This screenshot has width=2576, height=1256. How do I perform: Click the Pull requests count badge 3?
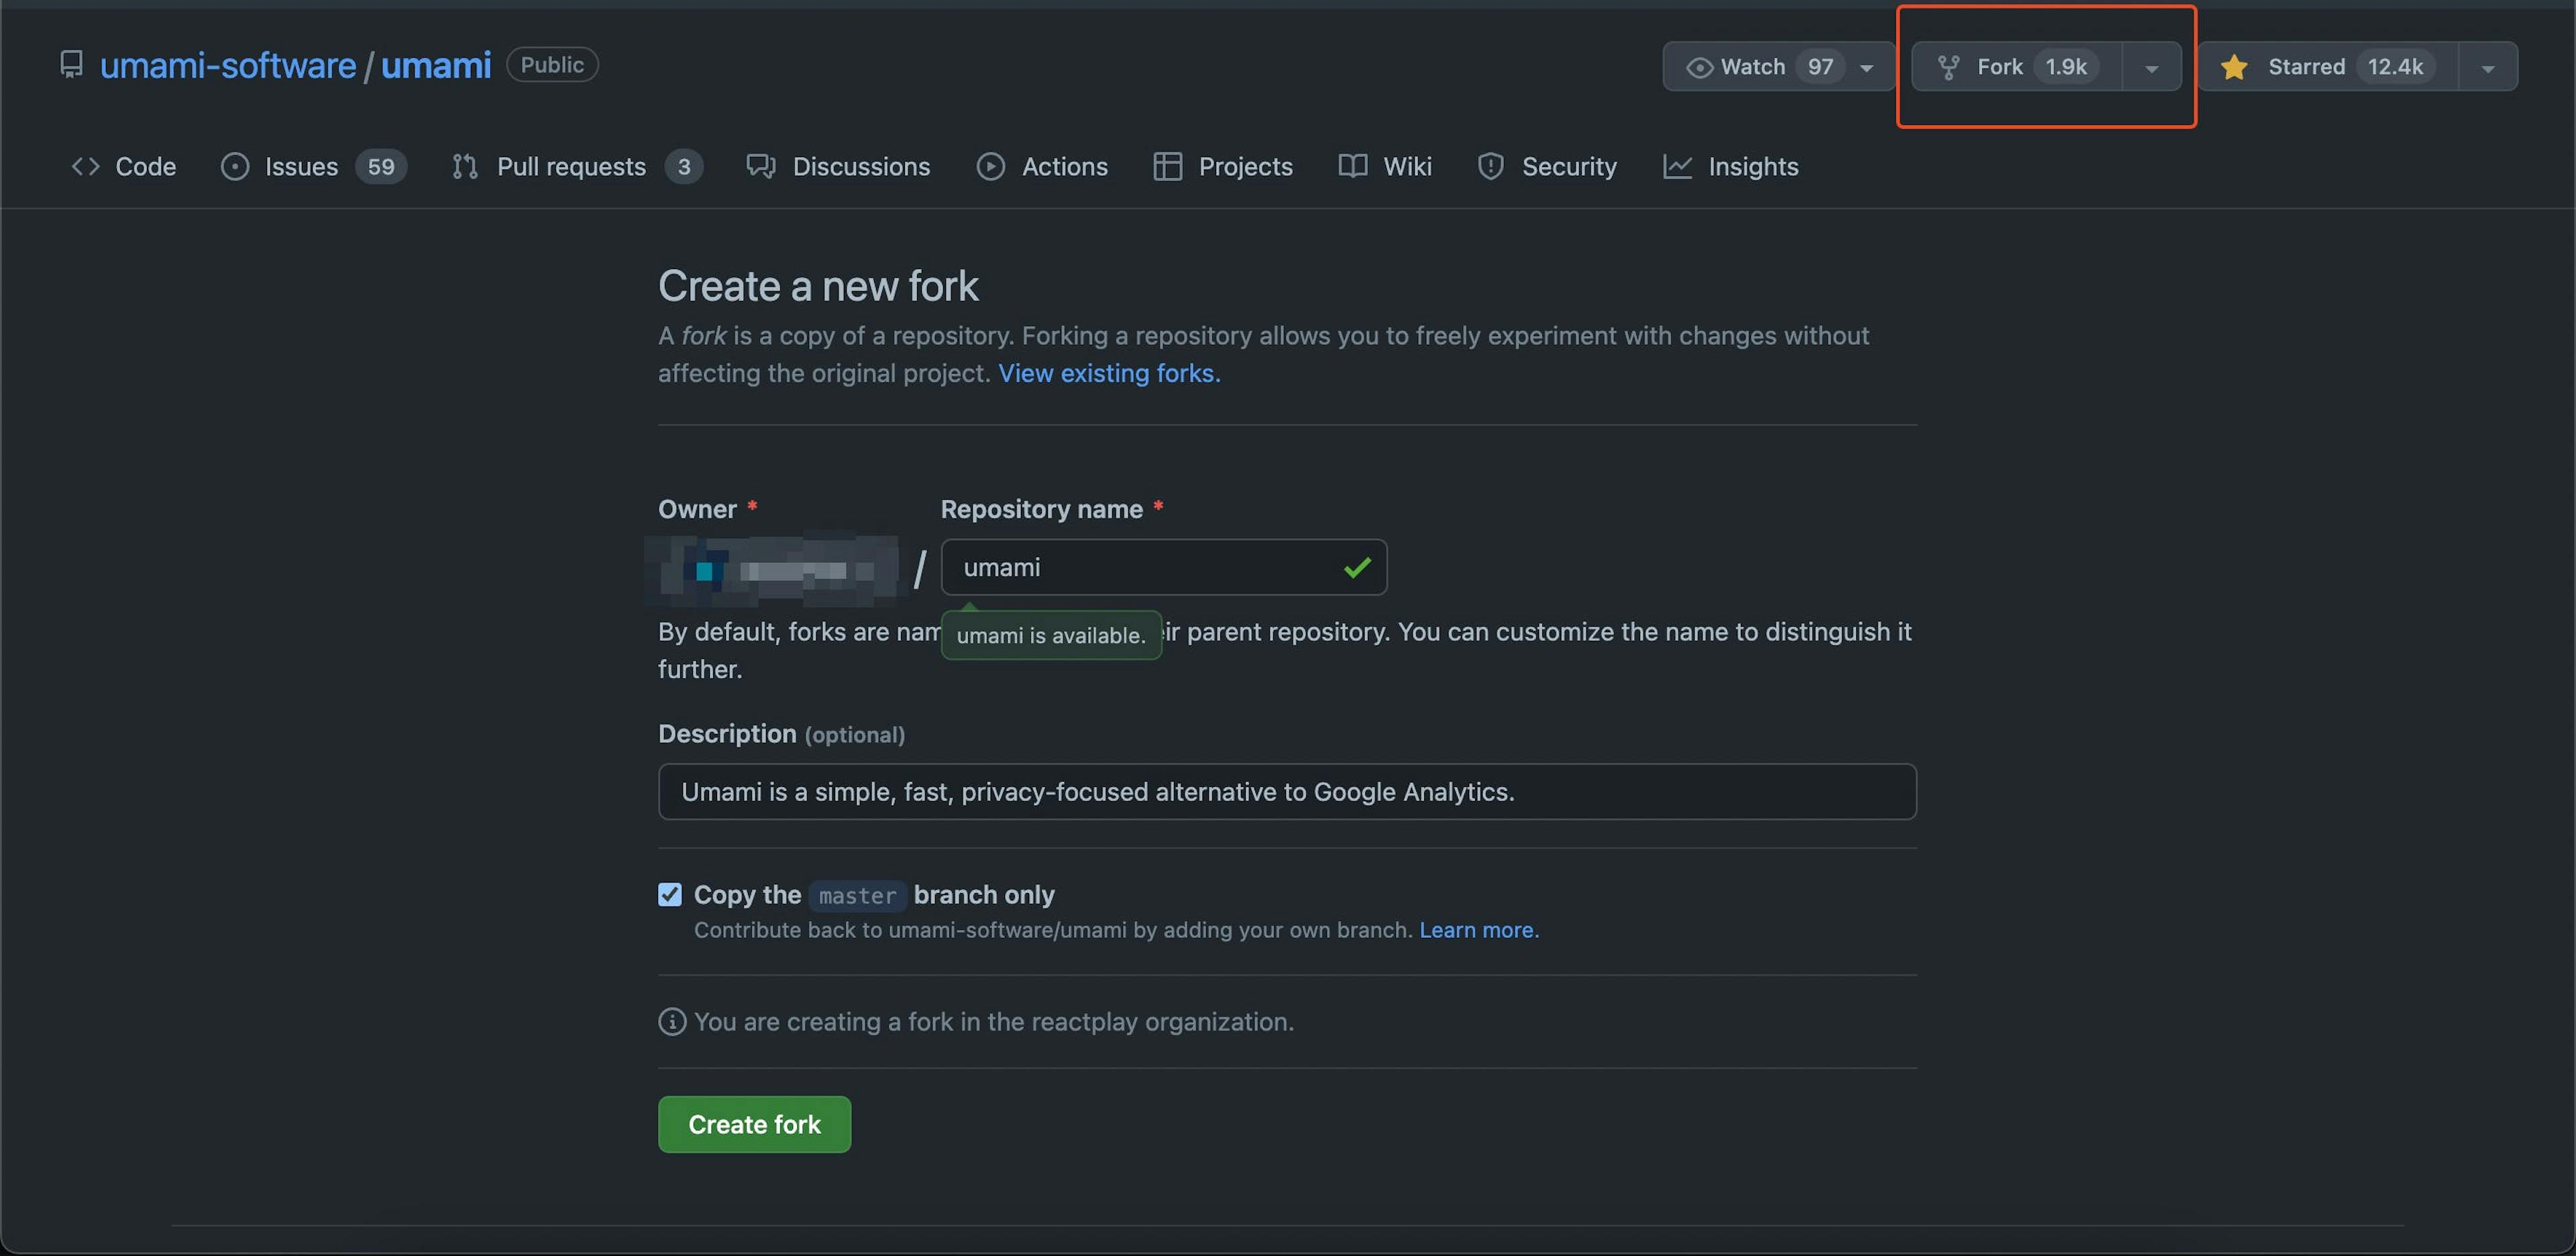[684, 166]
